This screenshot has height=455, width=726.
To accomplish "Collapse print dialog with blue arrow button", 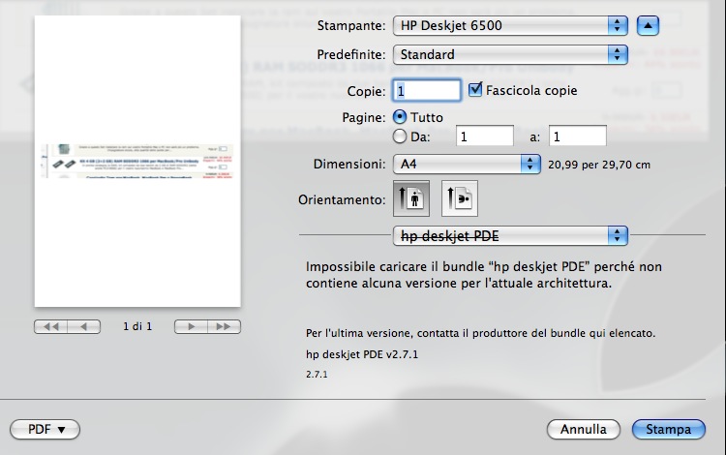I will pyautogui.click(x=648, y=25).
